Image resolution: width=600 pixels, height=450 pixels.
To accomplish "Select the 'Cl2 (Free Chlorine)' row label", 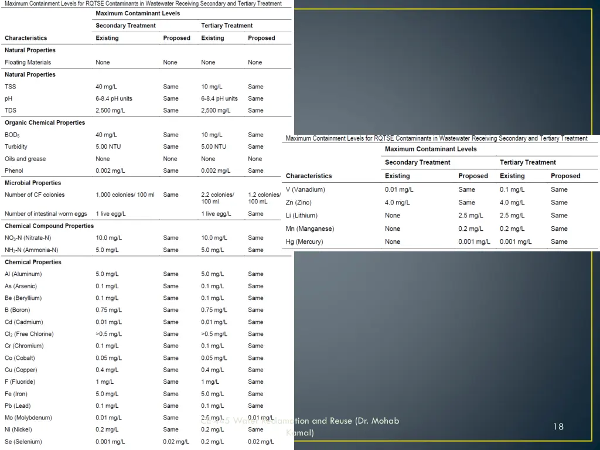I will (29, 334).
